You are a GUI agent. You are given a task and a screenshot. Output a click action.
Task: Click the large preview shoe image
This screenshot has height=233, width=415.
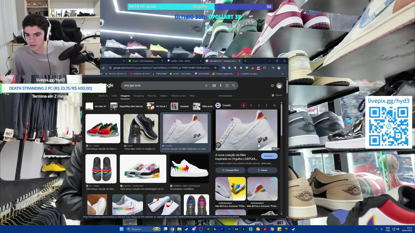[x=246, y=130]
